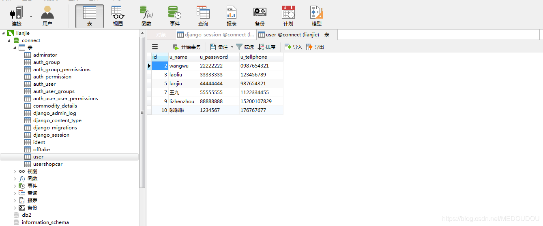Click the tree panel vertical scrollbar
The height and width of the screenshot is (226, 543).
(142, 112)
